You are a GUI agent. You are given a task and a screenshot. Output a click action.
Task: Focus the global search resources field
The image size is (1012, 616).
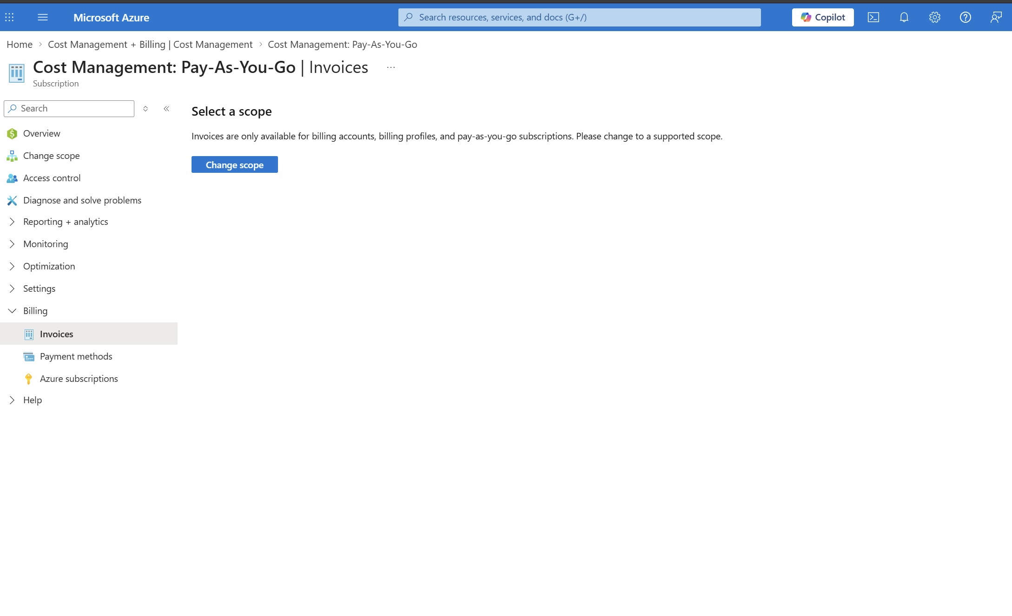[x=580, y=17]
